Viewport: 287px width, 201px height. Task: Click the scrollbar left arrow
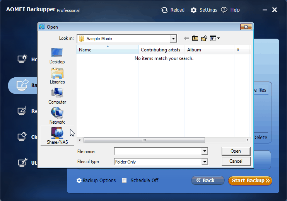[x=80, y=140]
